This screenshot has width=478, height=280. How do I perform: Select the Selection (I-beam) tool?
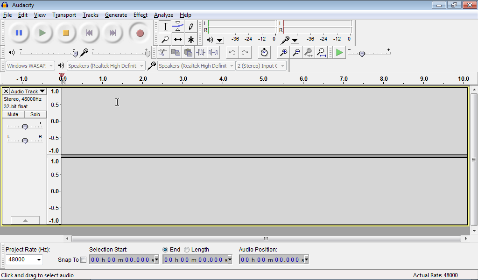click(165, 27)
